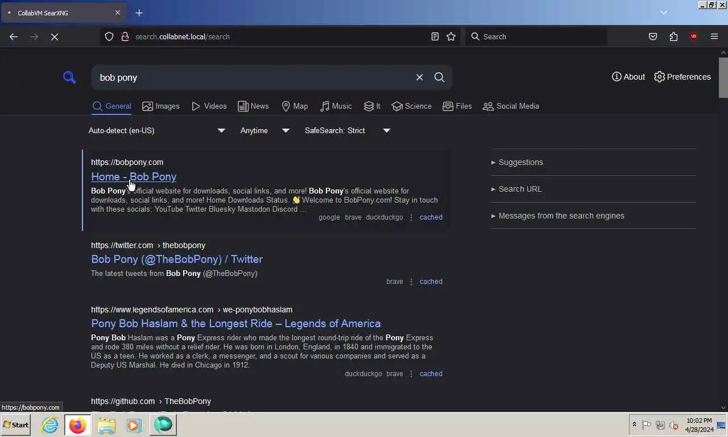
Task: Switch to the Videos tab
Action: (x=209, y=106)
